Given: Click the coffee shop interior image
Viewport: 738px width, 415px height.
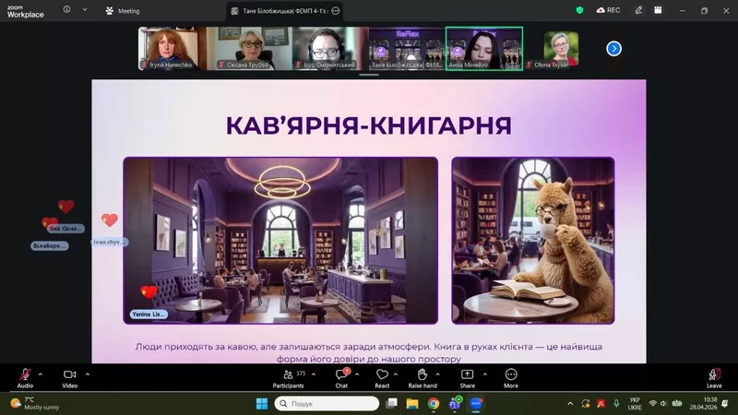Looking at the screenshot, I should 280,241.
